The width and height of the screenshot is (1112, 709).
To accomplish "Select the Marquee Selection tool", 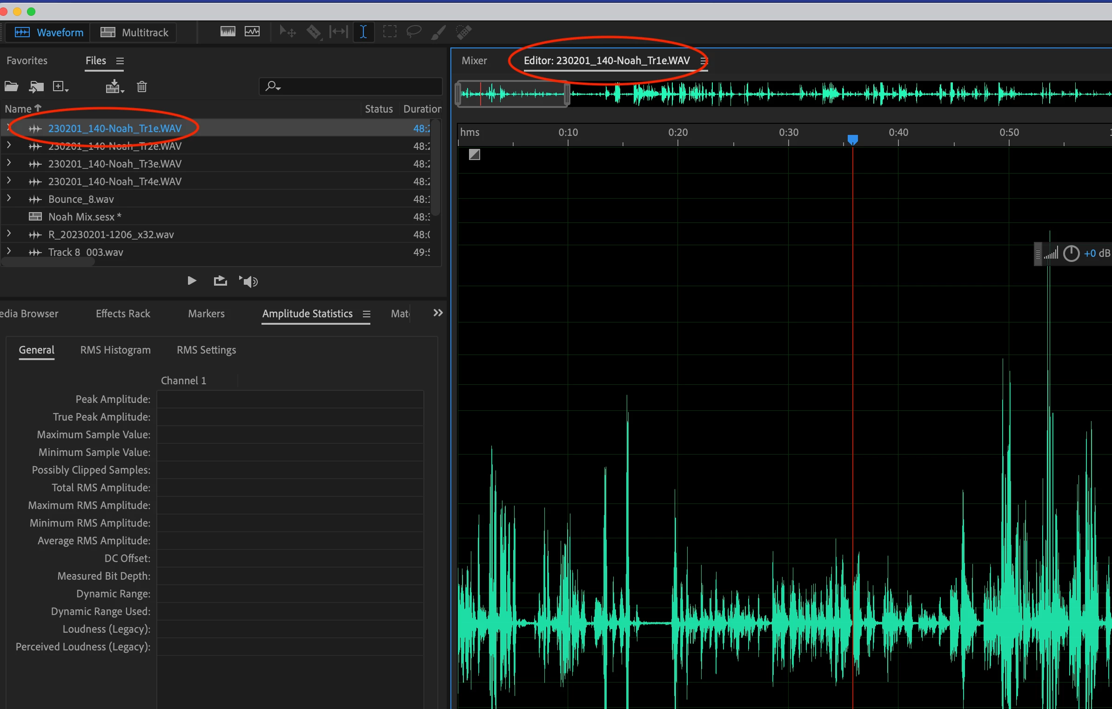I will [x=389, y=32].
